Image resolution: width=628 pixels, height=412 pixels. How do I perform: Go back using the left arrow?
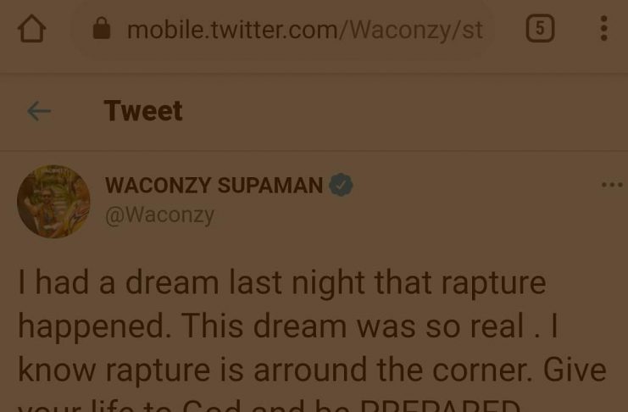point(39,111)
